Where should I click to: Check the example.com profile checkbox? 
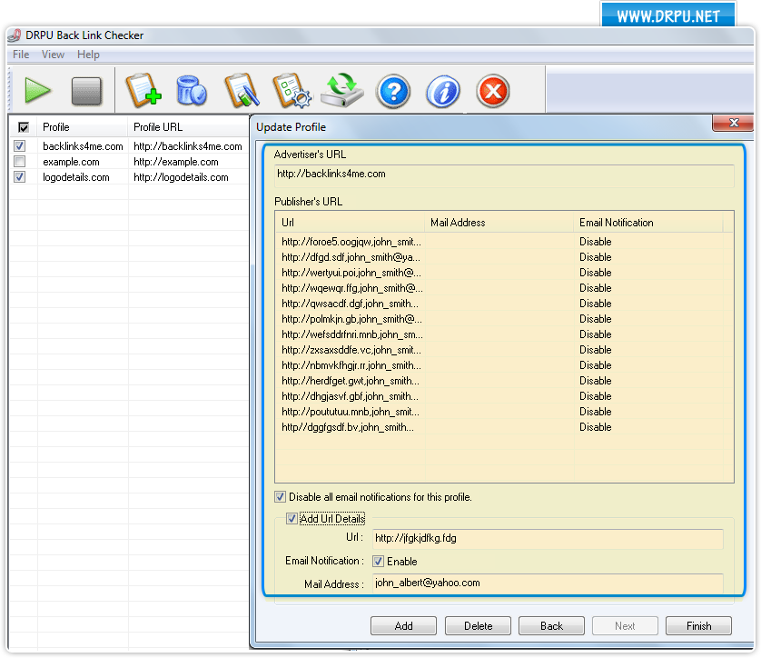pos(19,161)
